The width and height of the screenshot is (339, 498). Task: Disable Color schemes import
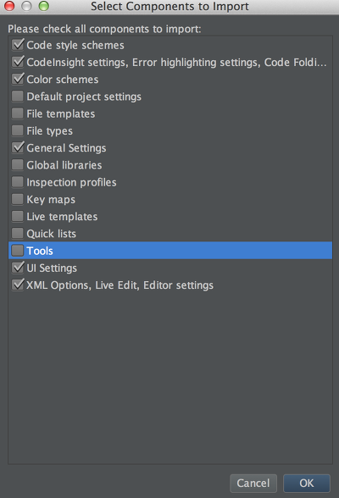tap(18, 80)
